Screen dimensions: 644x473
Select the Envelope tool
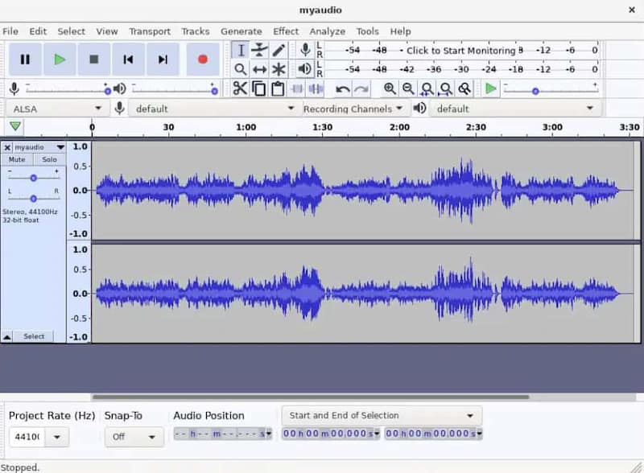click(x=259, y=50)
